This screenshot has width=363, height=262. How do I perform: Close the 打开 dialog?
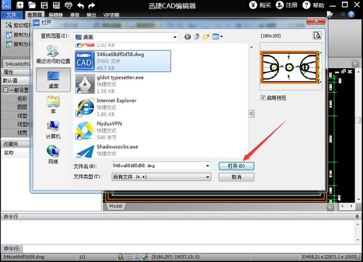(316, 21)
